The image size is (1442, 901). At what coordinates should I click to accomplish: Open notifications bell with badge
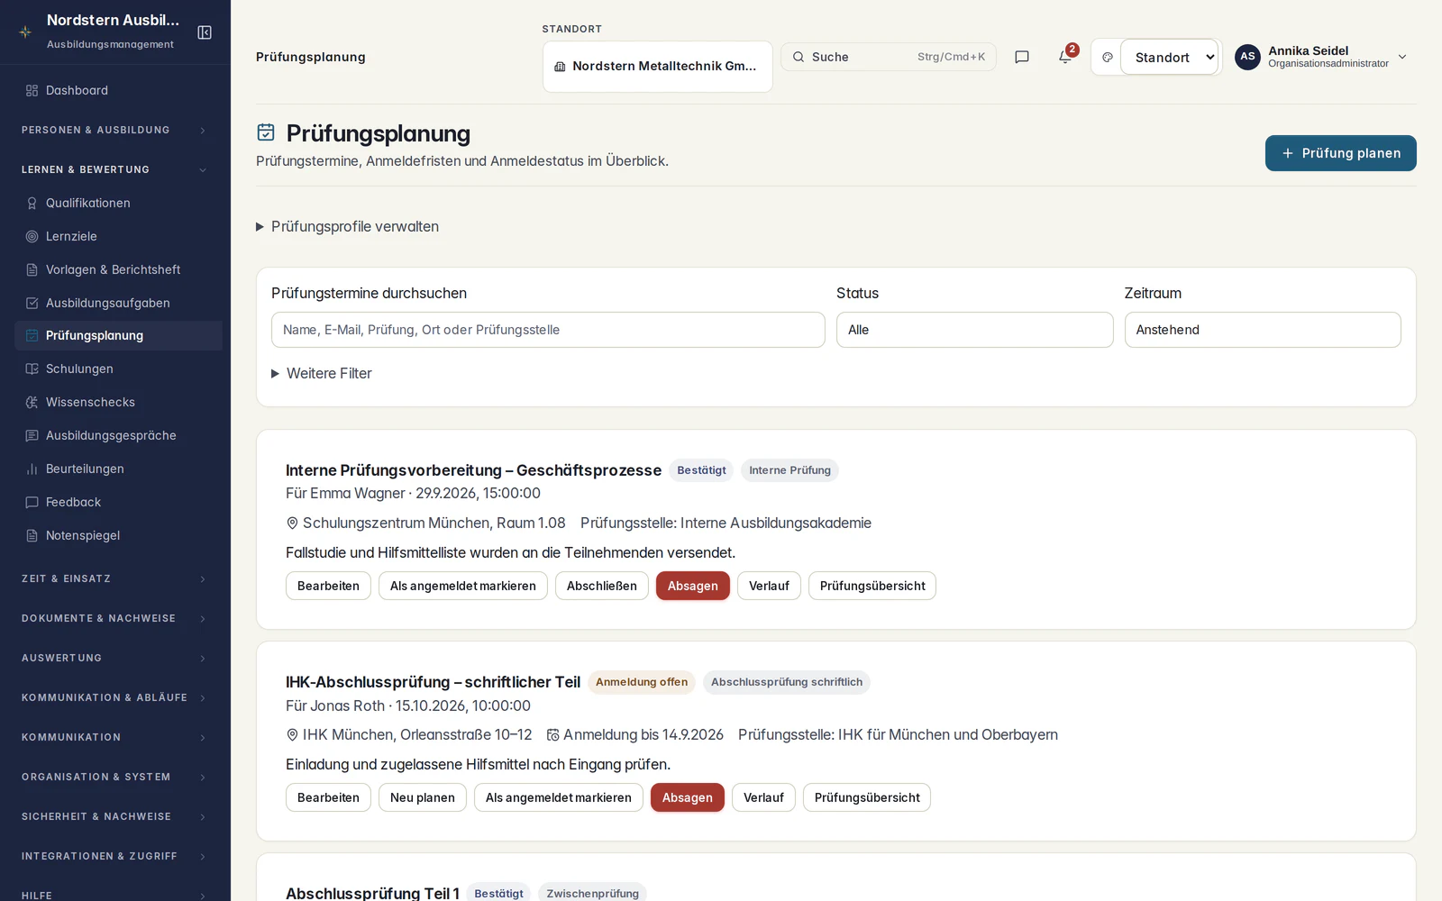(1065, 56)
